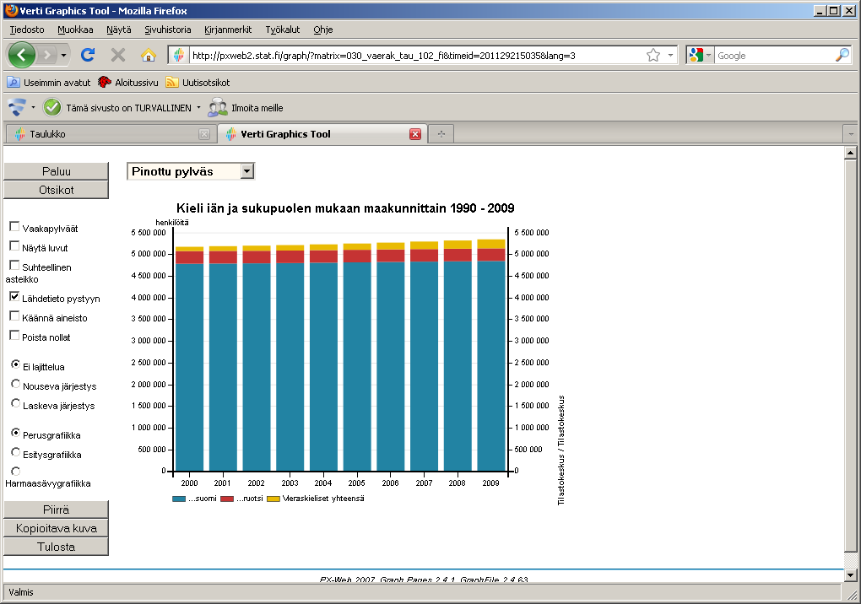Select the Perusgrafiikka radio button

tap(16, 433)
